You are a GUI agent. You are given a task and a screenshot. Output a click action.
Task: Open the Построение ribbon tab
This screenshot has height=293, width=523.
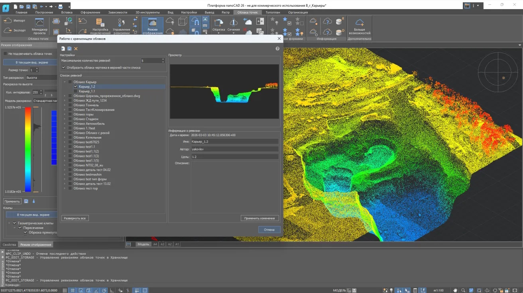(x=44, y=12)
